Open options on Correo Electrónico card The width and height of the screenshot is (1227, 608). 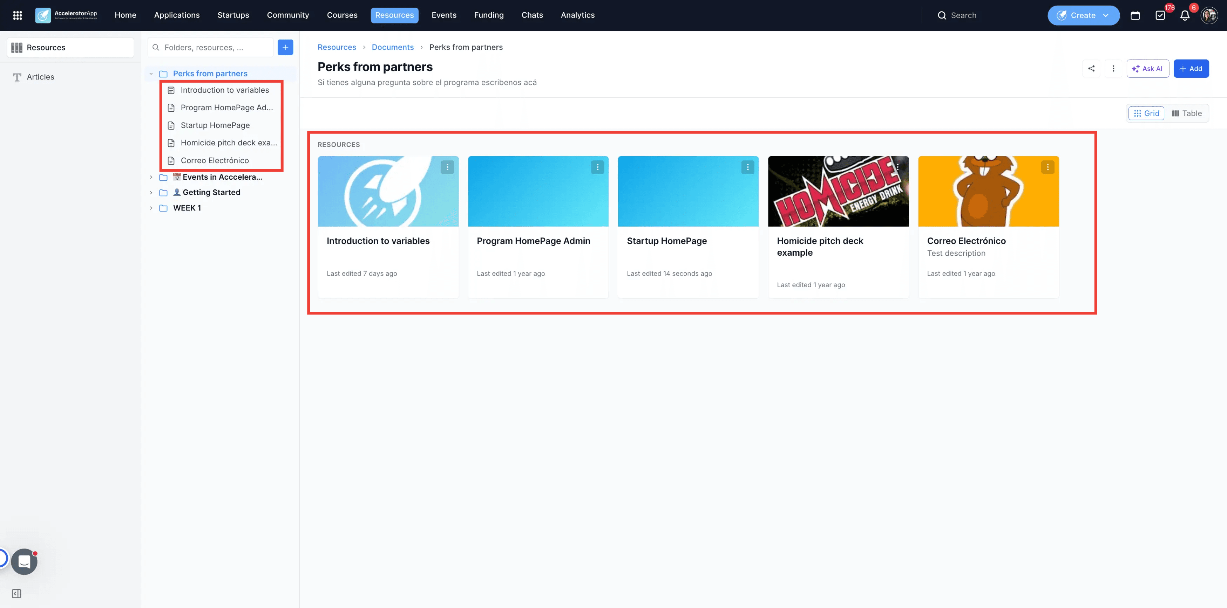[x=1048, y=167]
